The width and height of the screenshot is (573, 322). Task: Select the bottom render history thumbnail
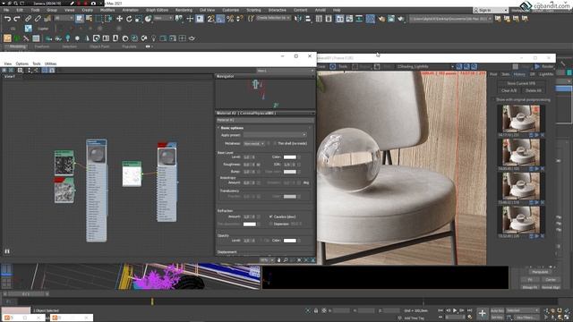pyautogui.click(x=521, y=219)
